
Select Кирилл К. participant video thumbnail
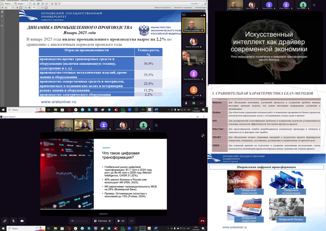point(84,125)
